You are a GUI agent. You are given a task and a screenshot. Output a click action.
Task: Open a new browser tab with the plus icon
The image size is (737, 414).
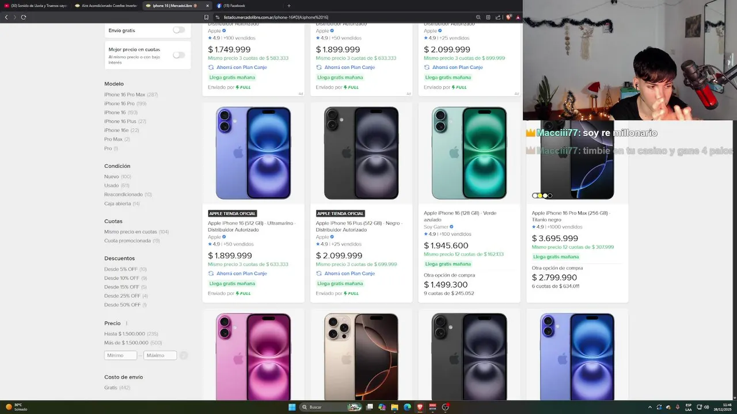tap(289, 6)
